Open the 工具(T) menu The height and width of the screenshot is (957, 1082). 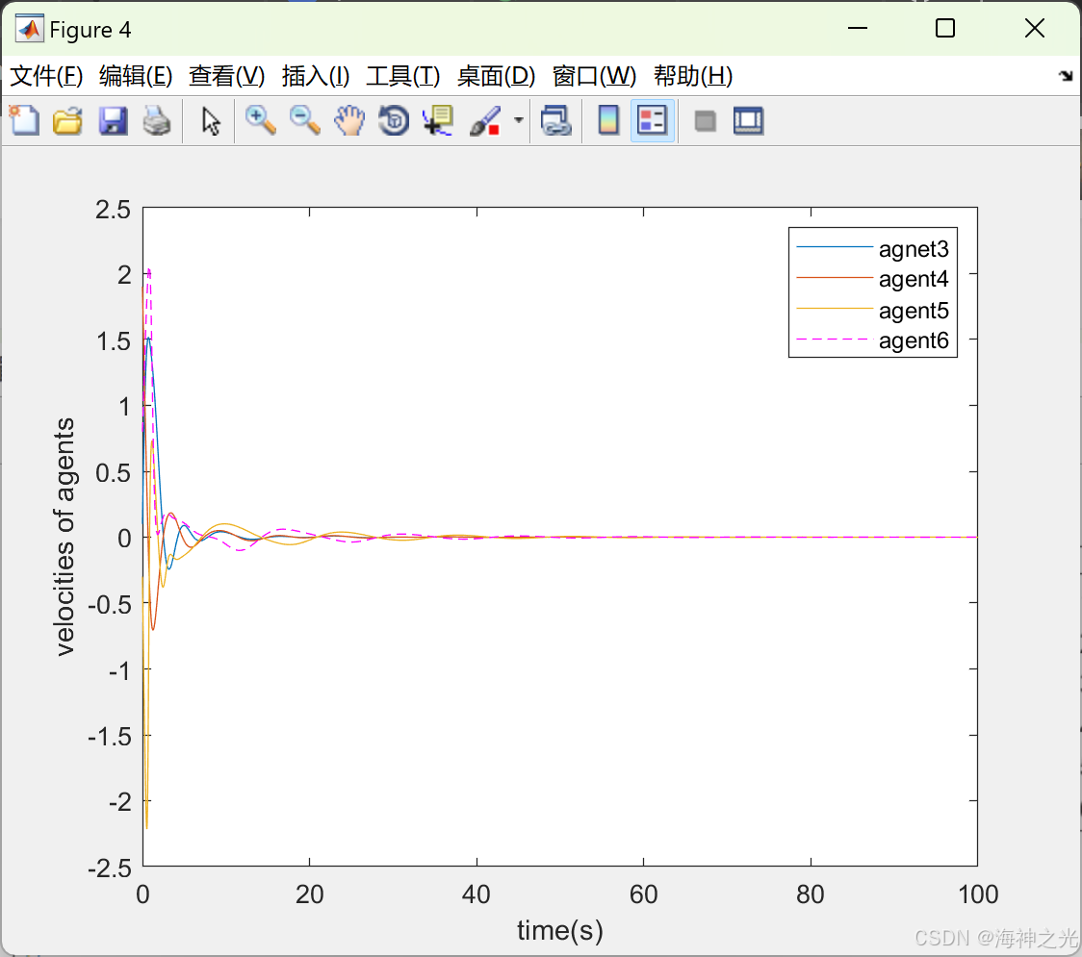pyautogui.click(x=403, y=76)
